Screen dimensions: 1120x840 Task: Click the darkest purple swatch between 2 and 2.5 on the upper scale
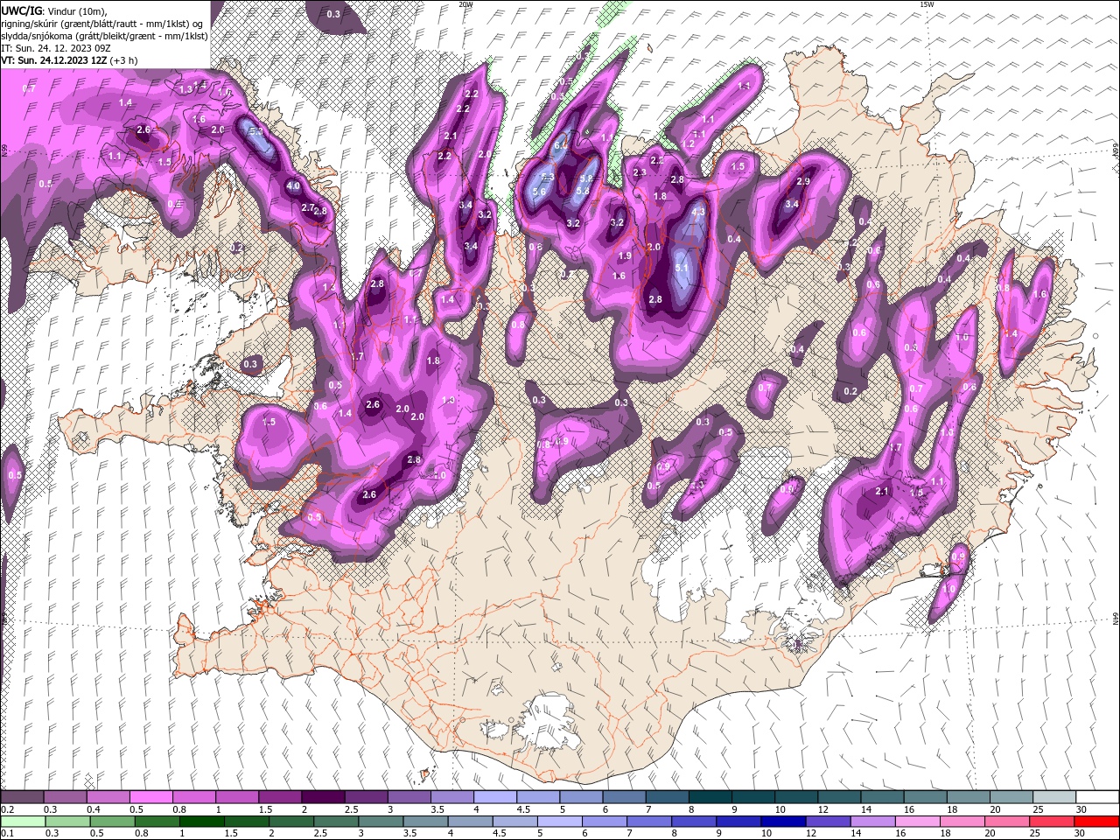coord(323,797)
